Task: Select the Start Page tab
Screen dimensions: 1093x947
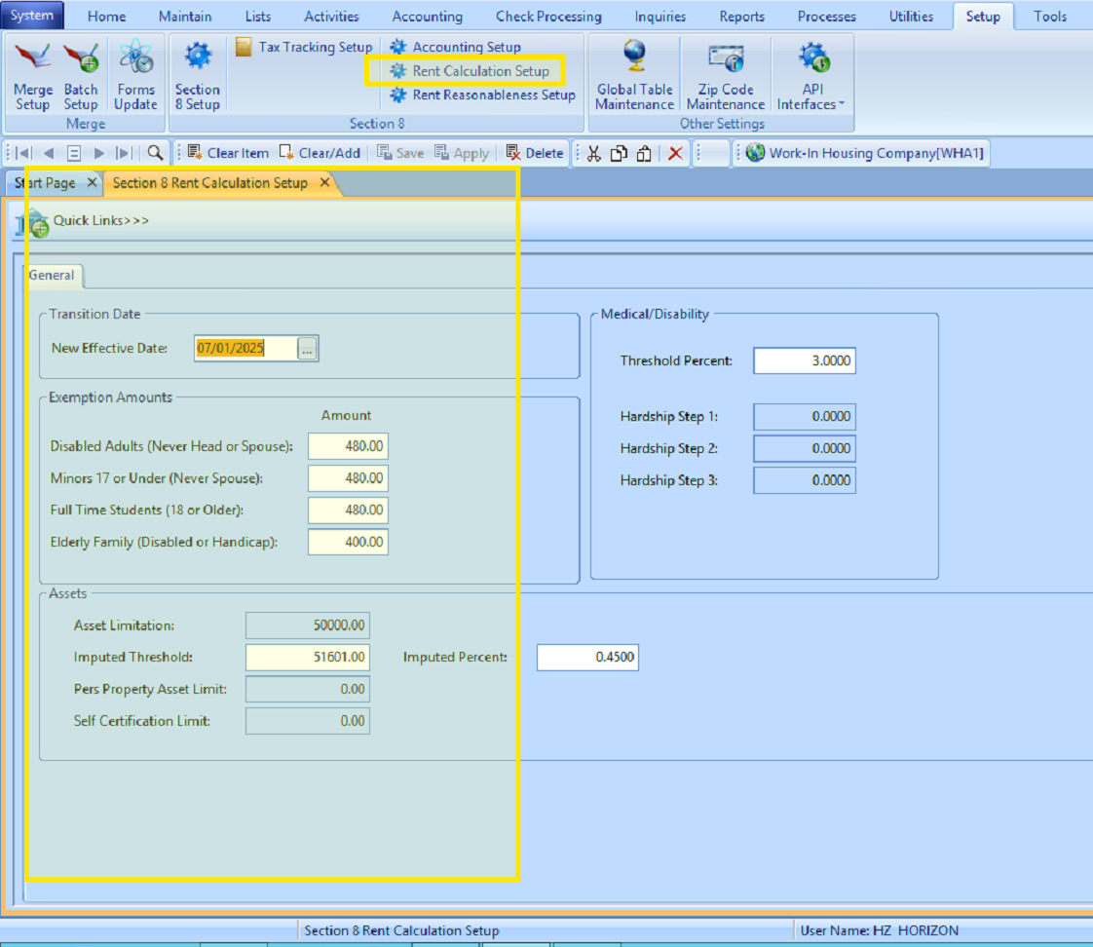Action: click(46, 183)
